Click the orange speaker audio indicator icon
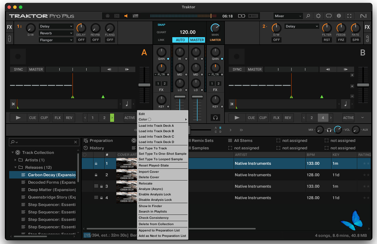 (x=126, y=16)
